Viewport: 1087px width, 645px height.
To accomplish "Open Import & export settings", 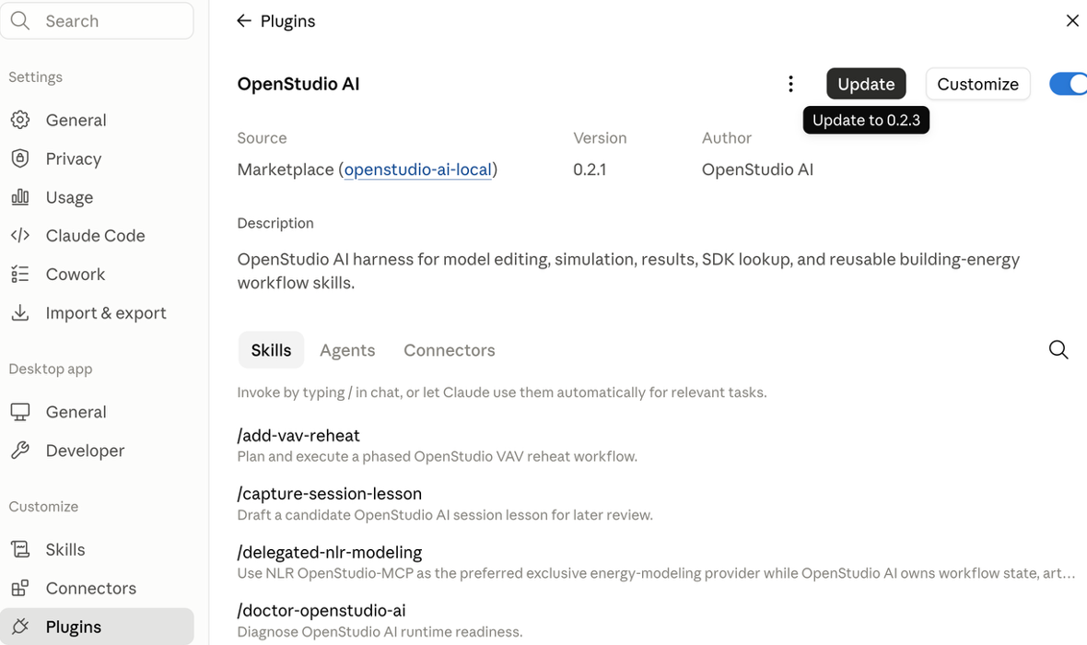I will tap(97, 312).
